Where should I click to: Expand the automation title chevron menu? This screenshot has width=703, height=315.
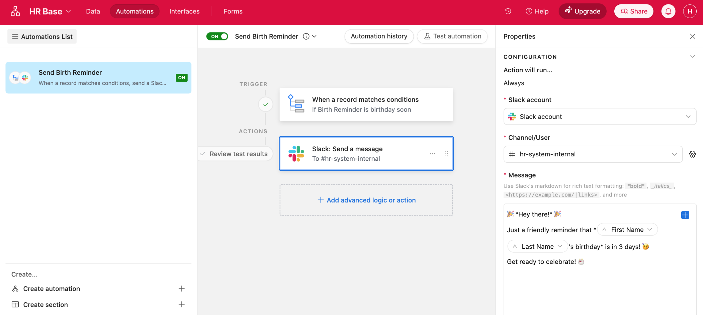pos(315,36)
